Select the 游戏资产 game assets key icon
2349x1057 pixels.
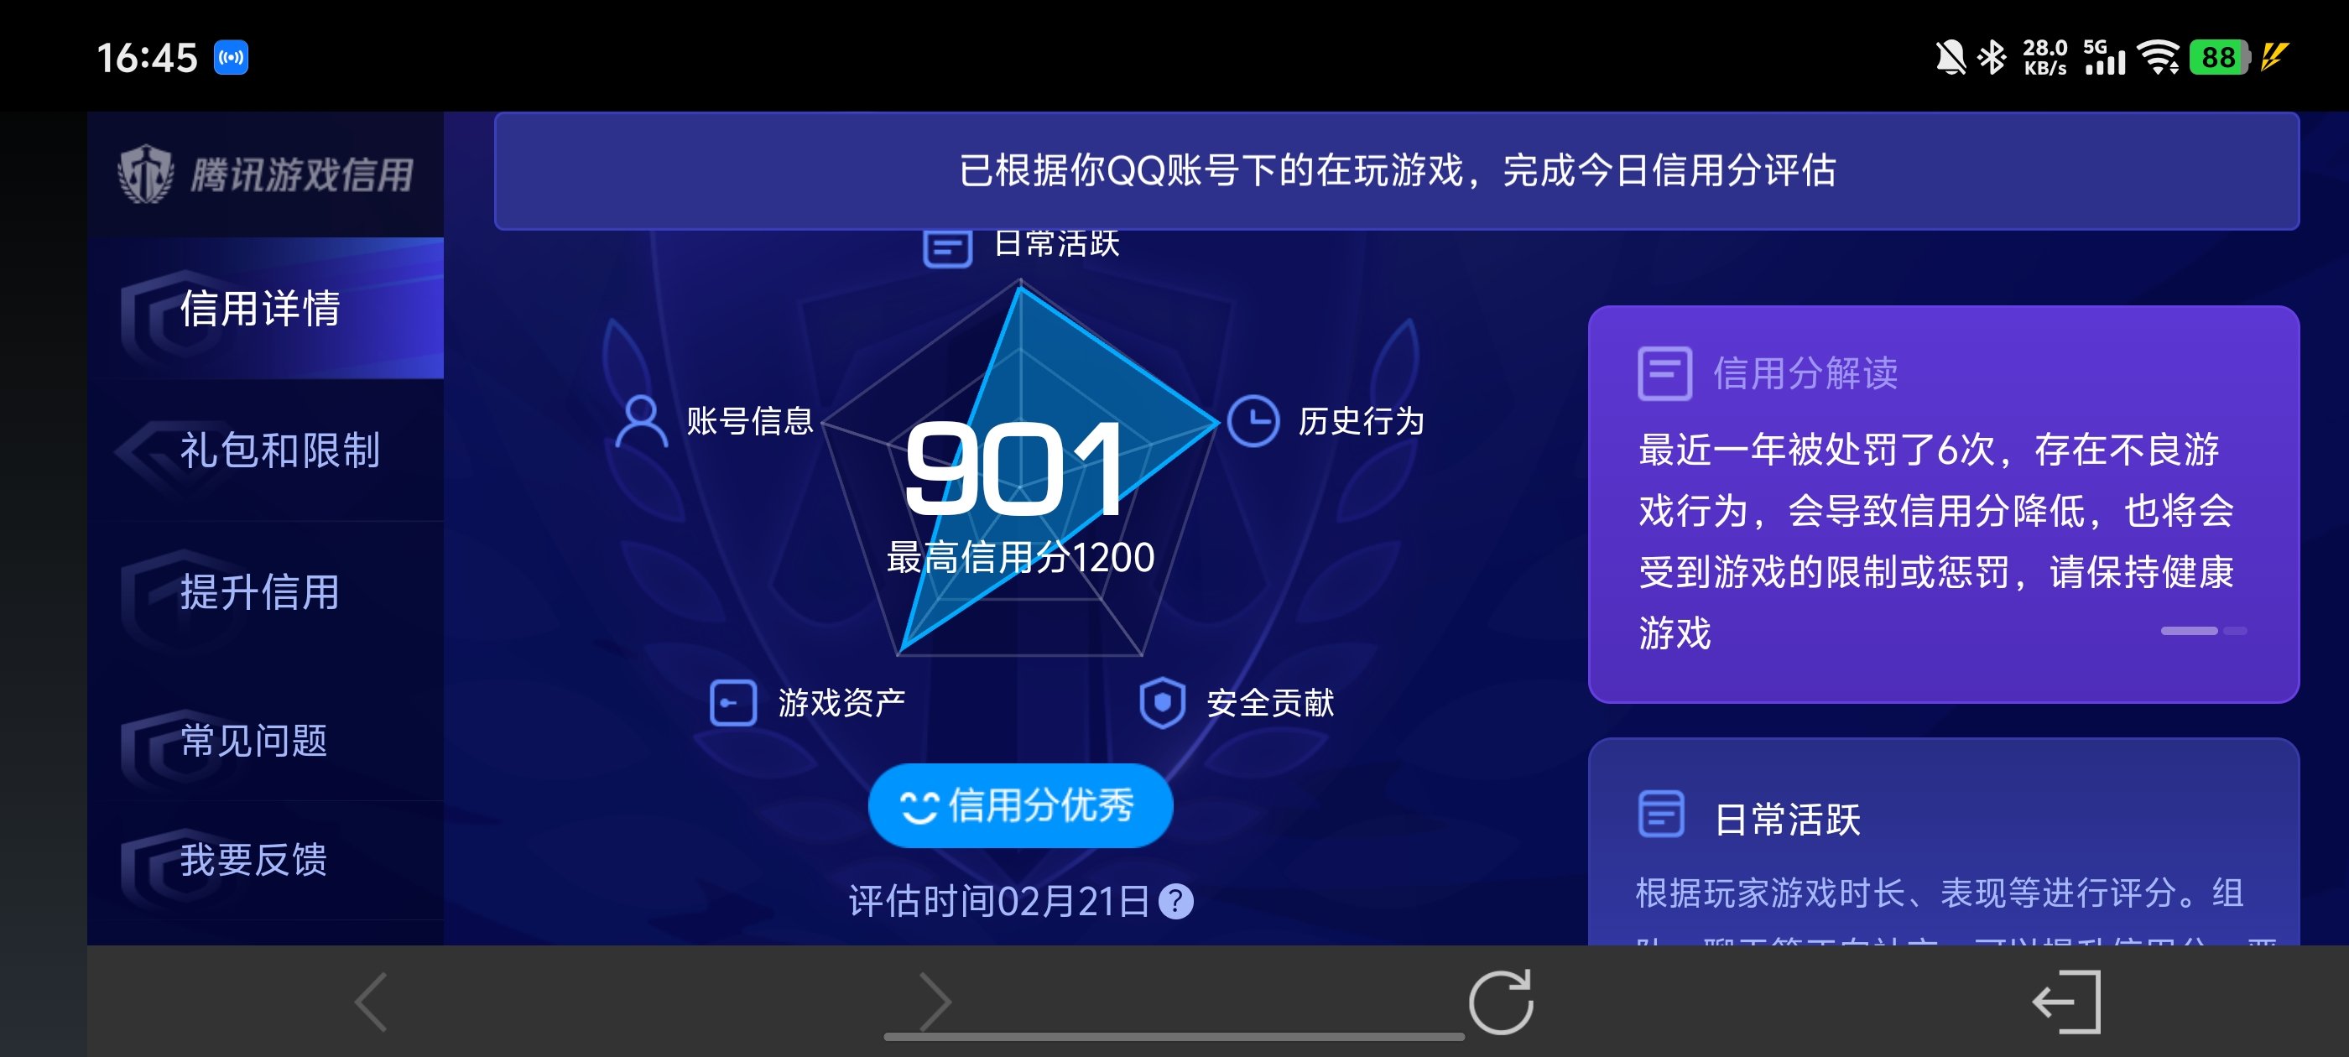tap(732, 702)
